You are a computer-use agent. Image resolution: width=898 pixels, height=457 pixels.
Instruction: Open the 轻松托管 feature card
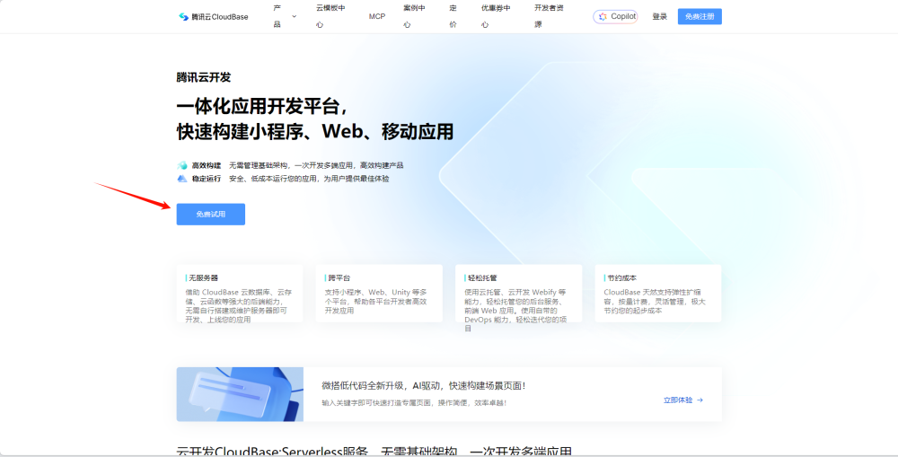(x=519, y=294)
